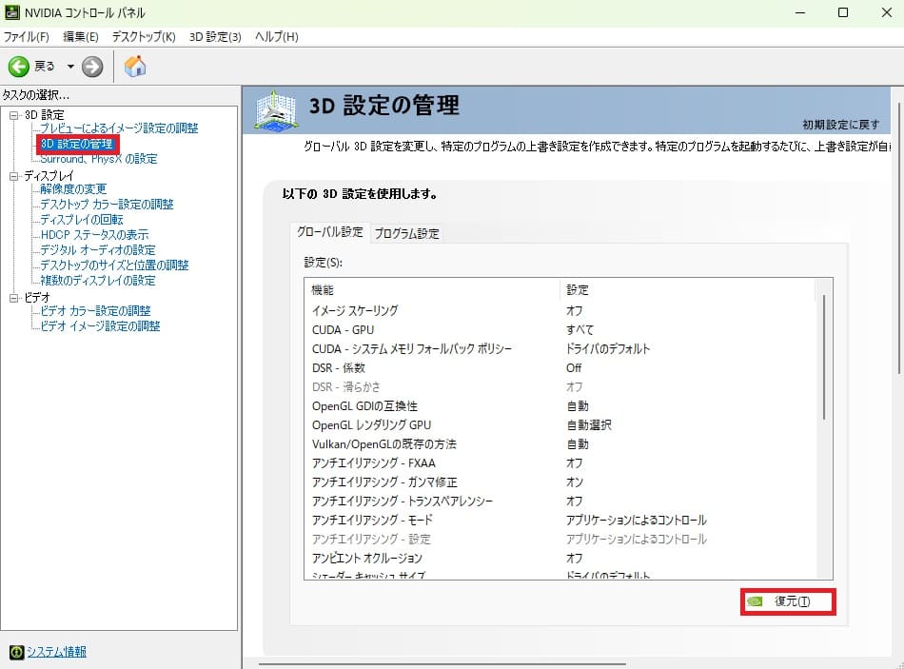The width and height of the screenshot is (904, 669).
Task: Select アンチエイリアシング - ガンマ修正 row
Action: click(x=560, y=482)
